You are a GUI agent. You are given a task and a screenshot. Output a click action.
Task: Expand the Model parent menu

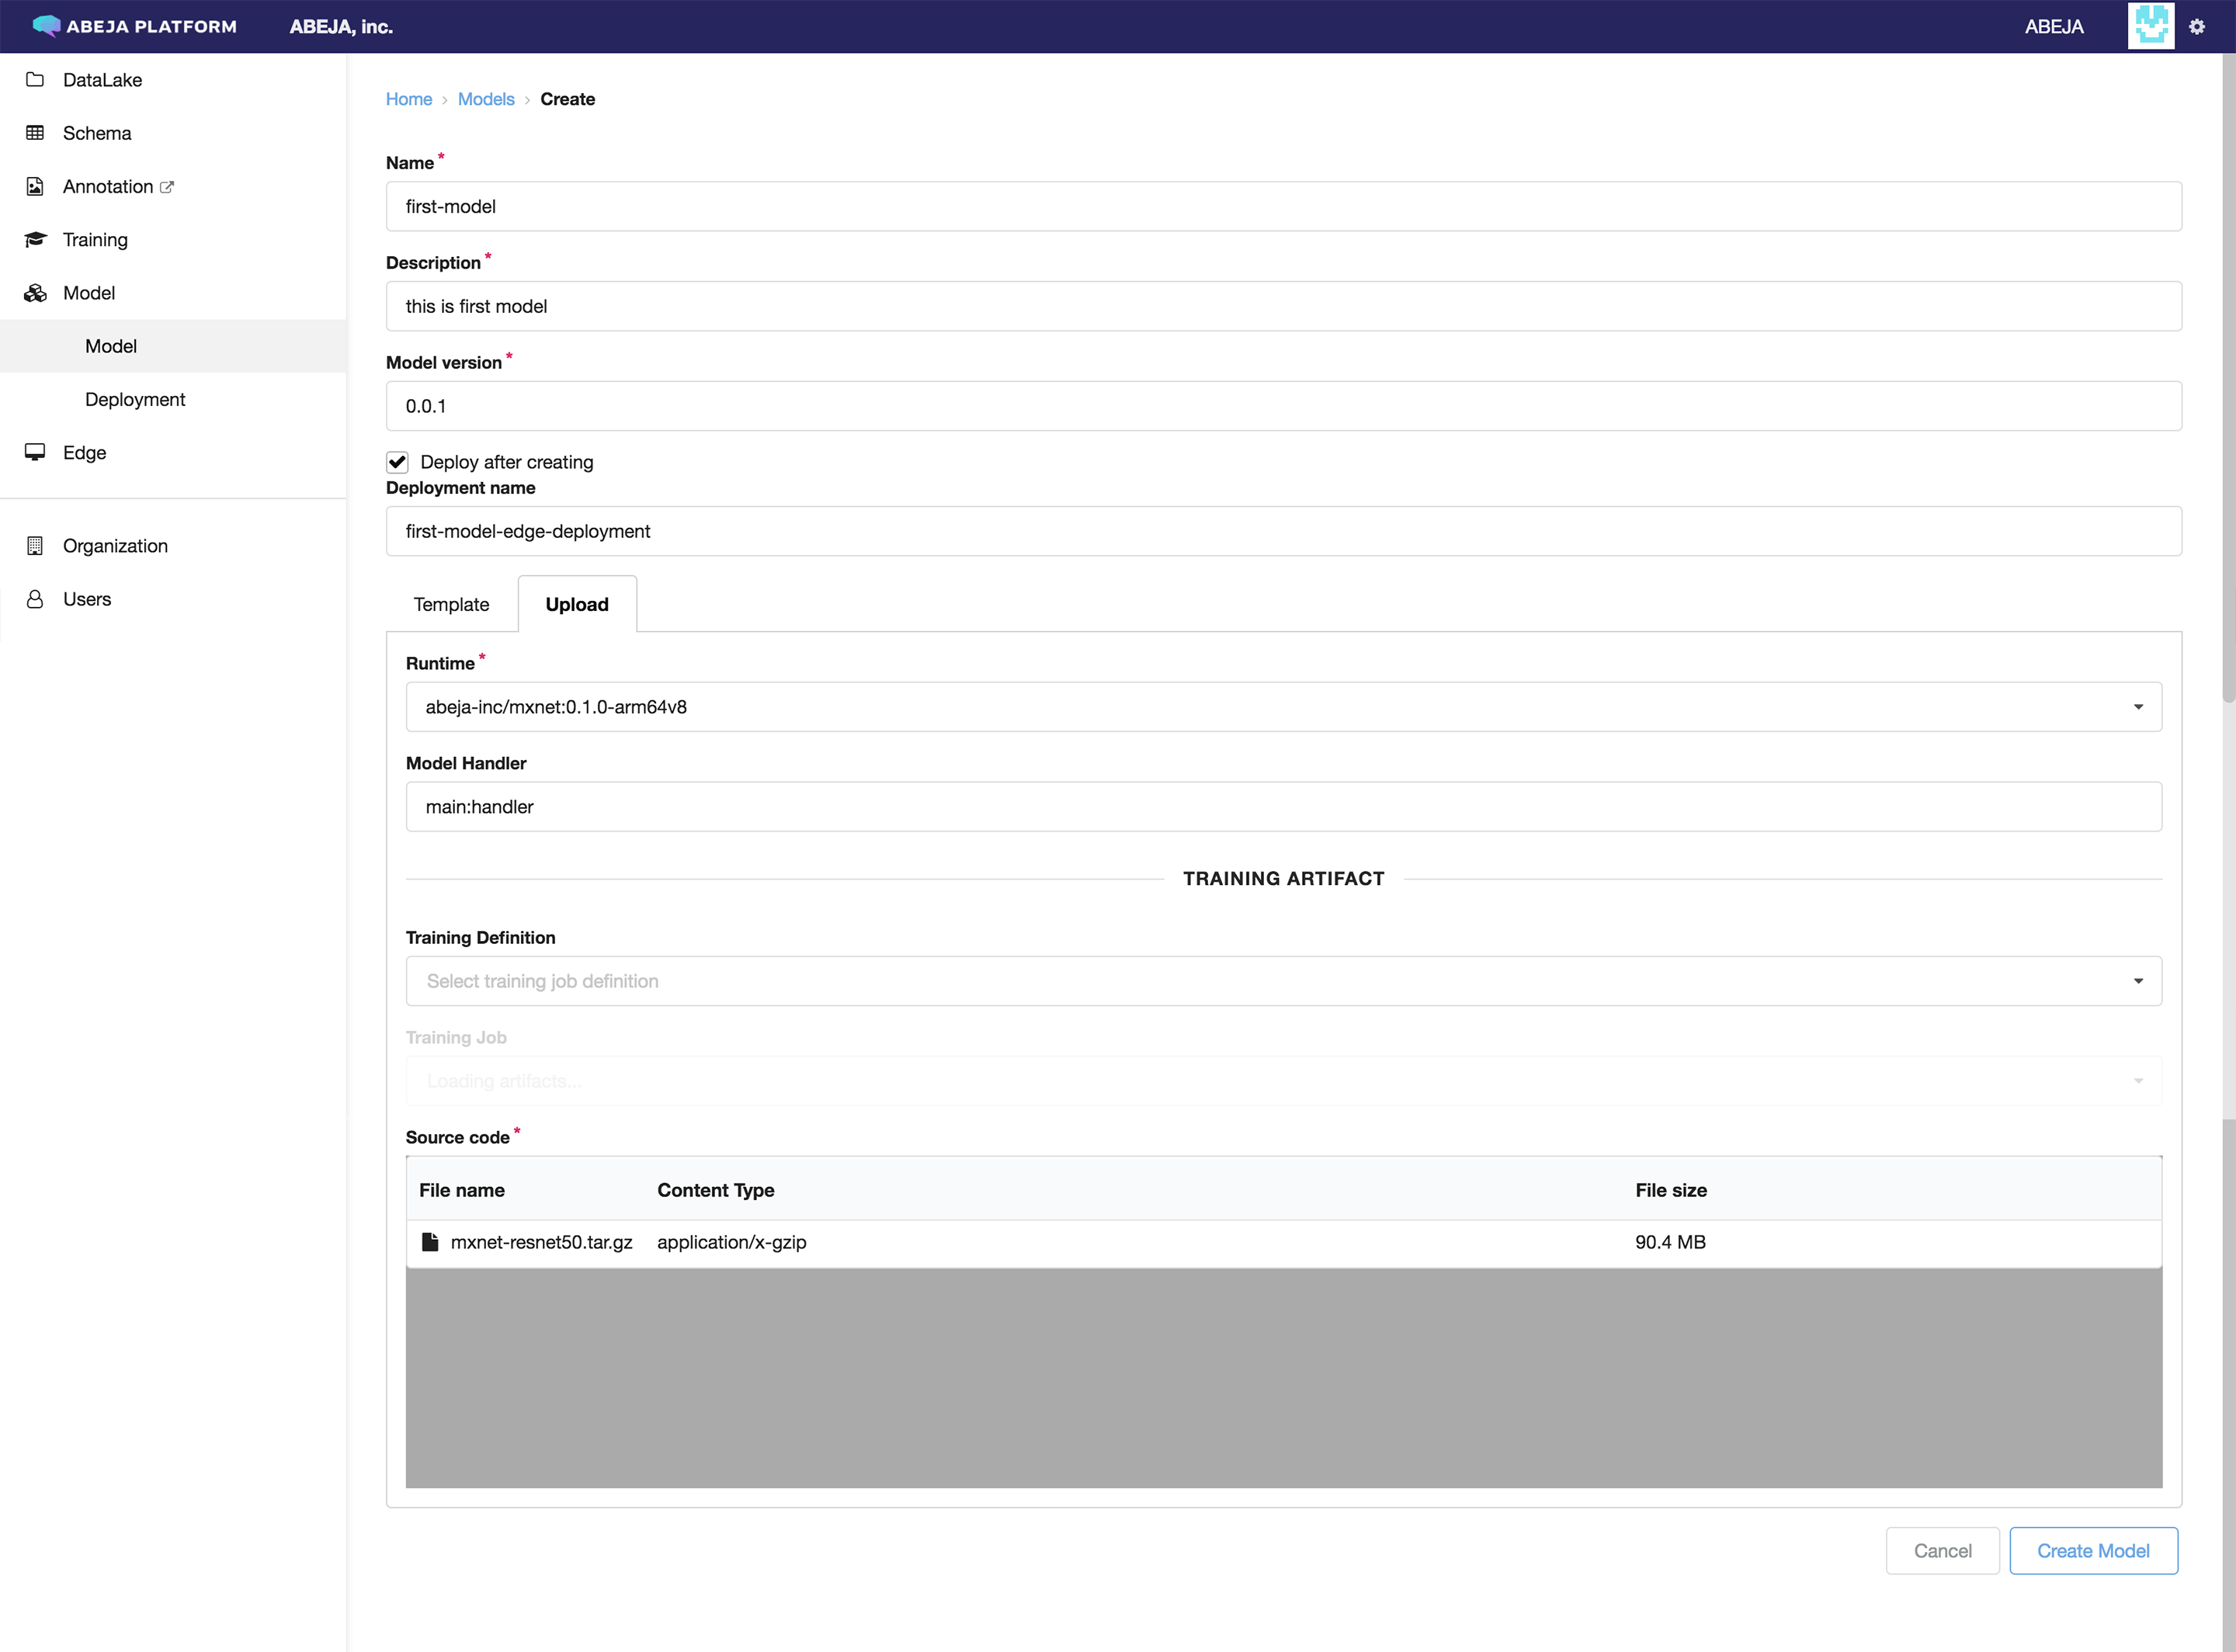point(173,292)
